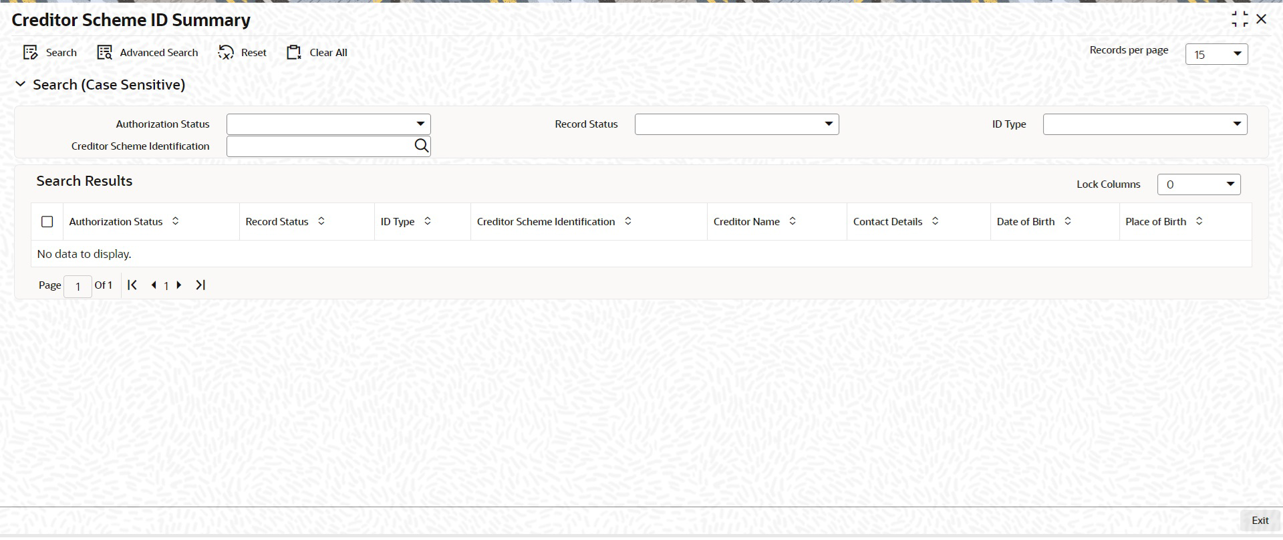1283x540 pixels.
Task: Sort by Date of Birth column
Action: pyautogui.click(x=1068, y=221)
